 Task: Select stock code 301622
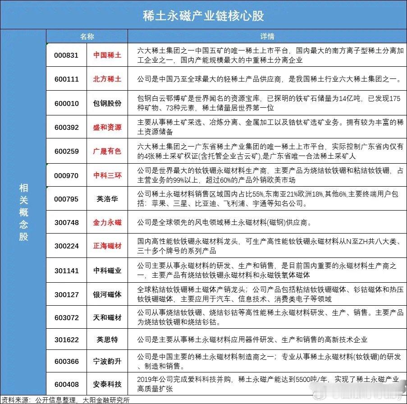coord(66,340)
